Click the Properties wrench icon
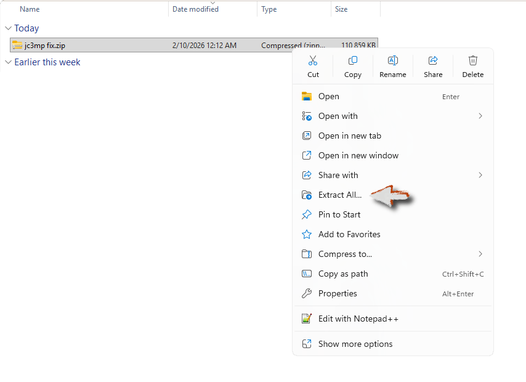 point(307,293)
